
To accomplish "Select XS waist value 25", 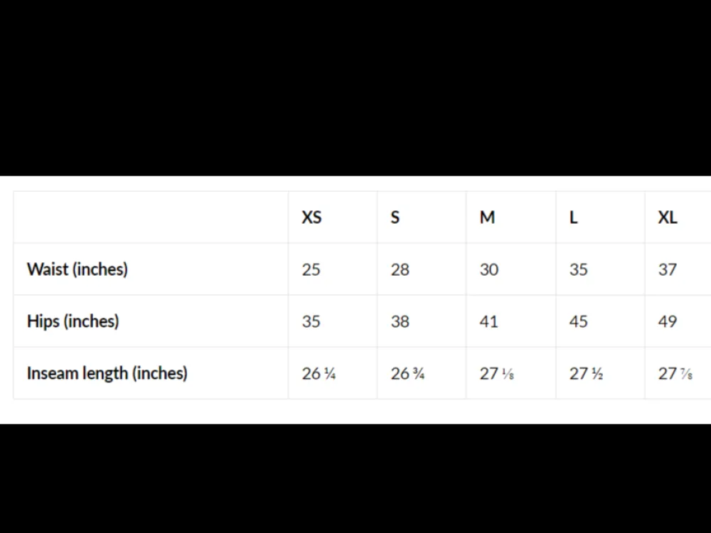I will (311, 269).
